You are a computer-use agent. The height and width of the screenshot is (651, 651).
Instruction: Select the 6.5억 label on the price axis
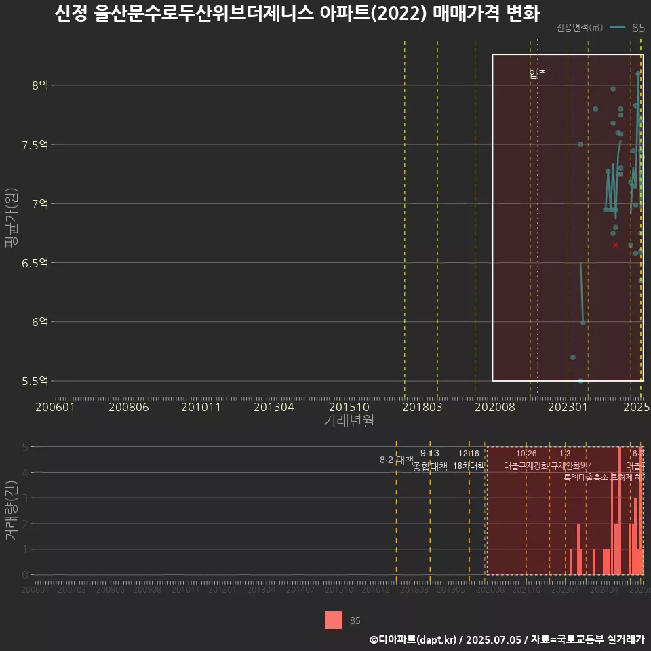35,263
